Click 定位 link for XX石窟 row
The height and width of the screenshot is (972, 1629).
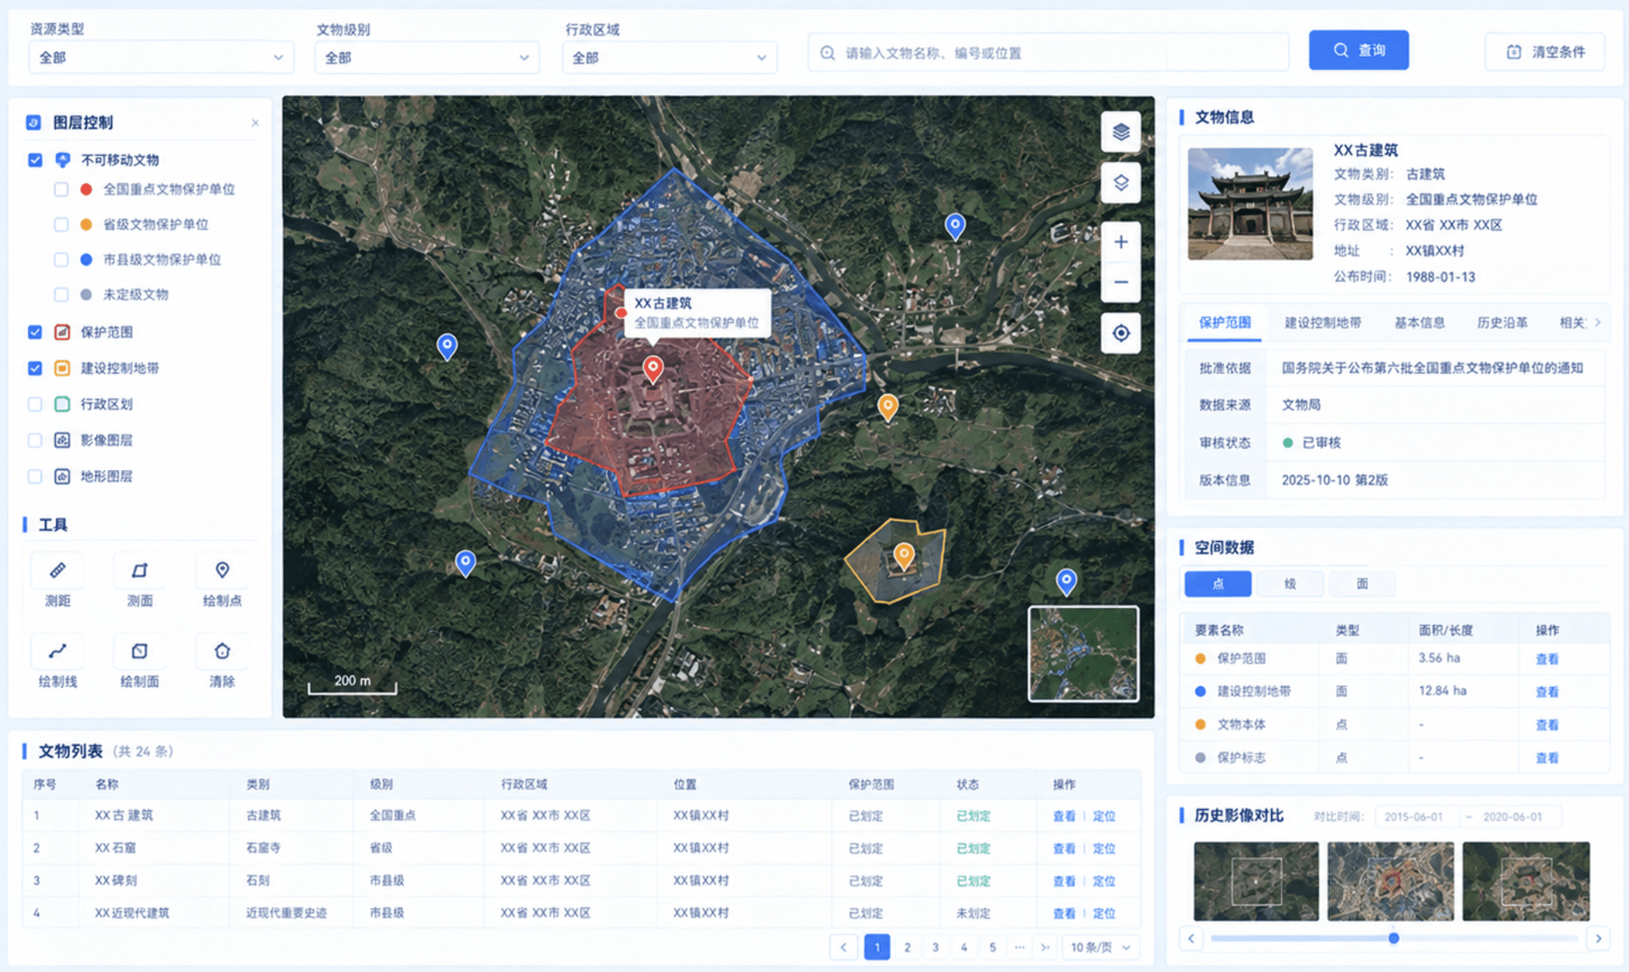point(1104,848)
